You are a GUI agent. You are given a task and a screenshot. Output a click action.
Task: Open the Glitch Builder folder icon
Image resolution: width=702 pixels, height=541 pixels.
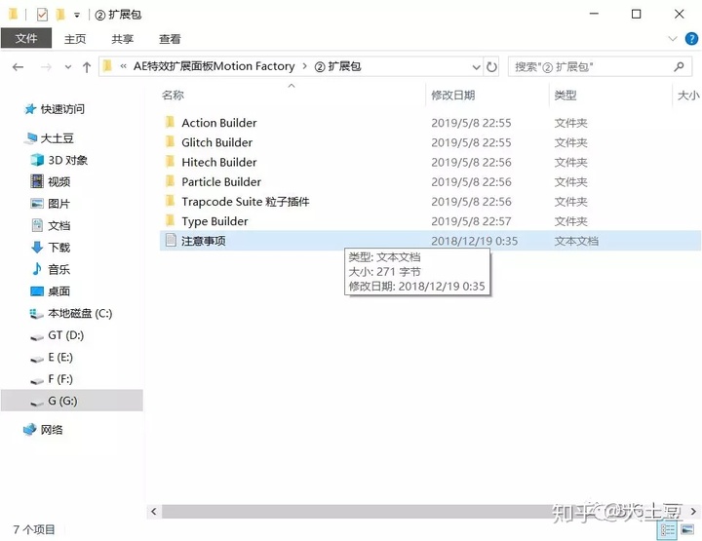point(170,142)
